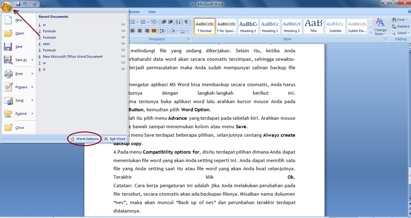Open a new document via the New icon
411x218 pixels.
(x=8, y=20)
